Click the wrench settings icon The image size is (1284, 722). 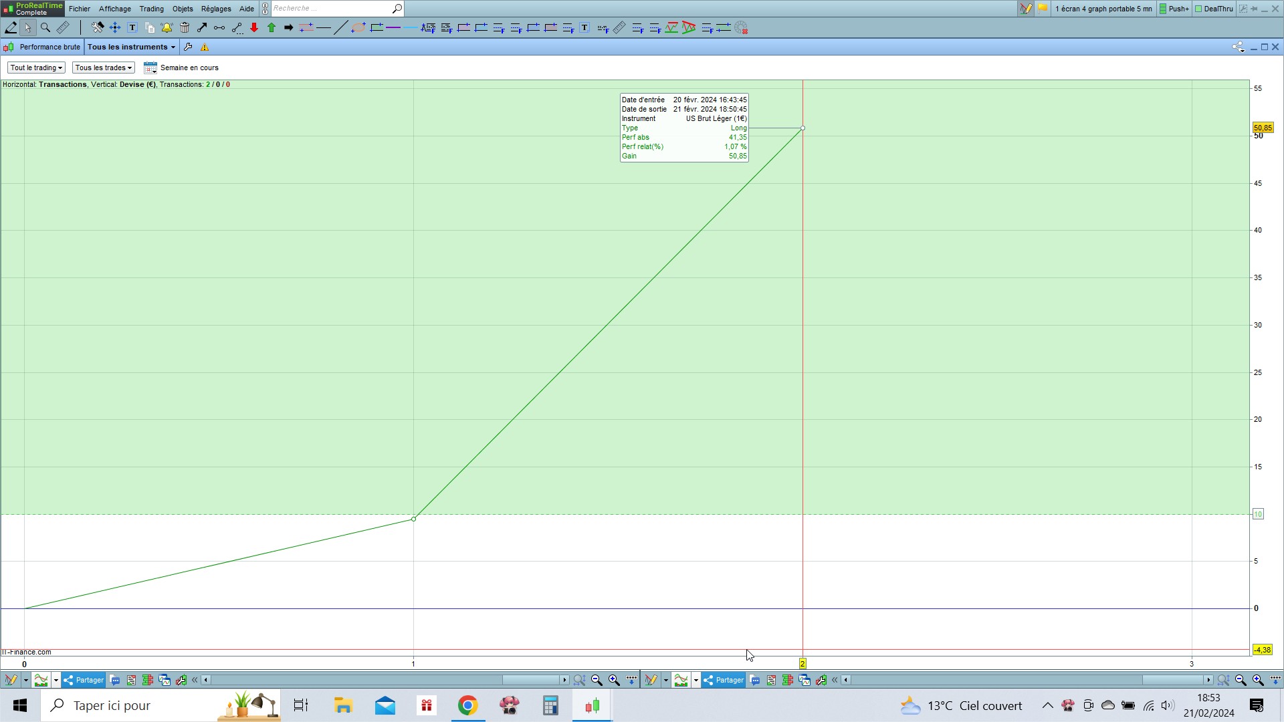(x=188, y=47)
